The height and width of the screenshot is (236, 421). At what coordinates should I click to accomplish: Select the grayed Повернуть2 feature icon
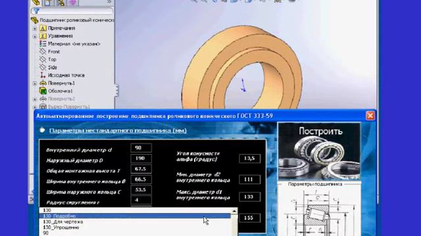point(43,99)
